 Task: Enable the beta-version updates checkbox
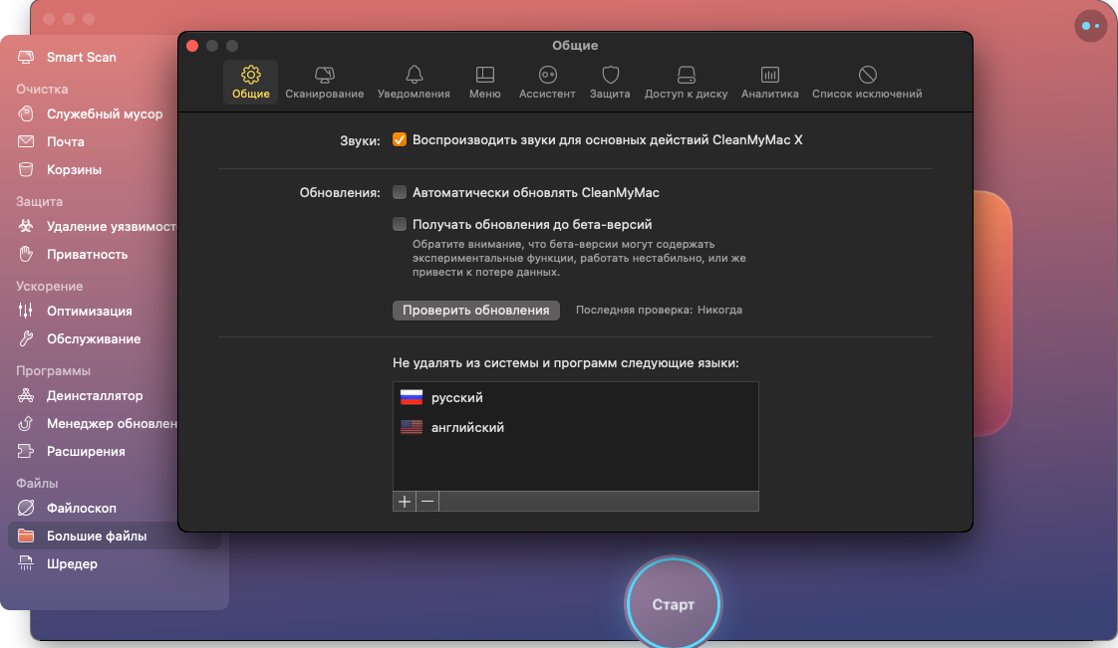click(400, 225)
